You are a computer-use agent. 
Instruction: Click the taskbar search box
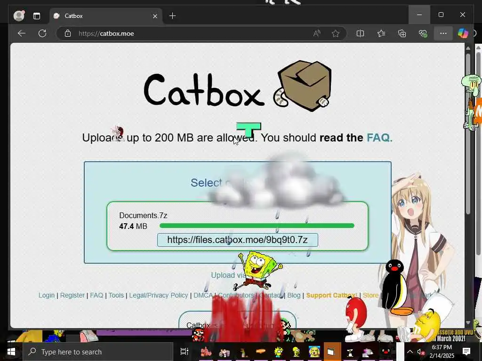pyautogui.click(x=97, y=352)
